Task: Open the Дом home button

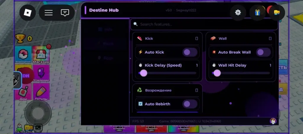Action: click(x=23, y=92)
